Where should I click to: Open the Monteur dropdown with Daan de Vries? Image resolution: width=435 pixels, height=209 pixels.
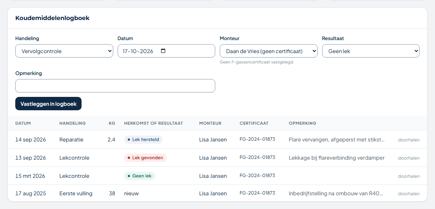coord(269,51)
